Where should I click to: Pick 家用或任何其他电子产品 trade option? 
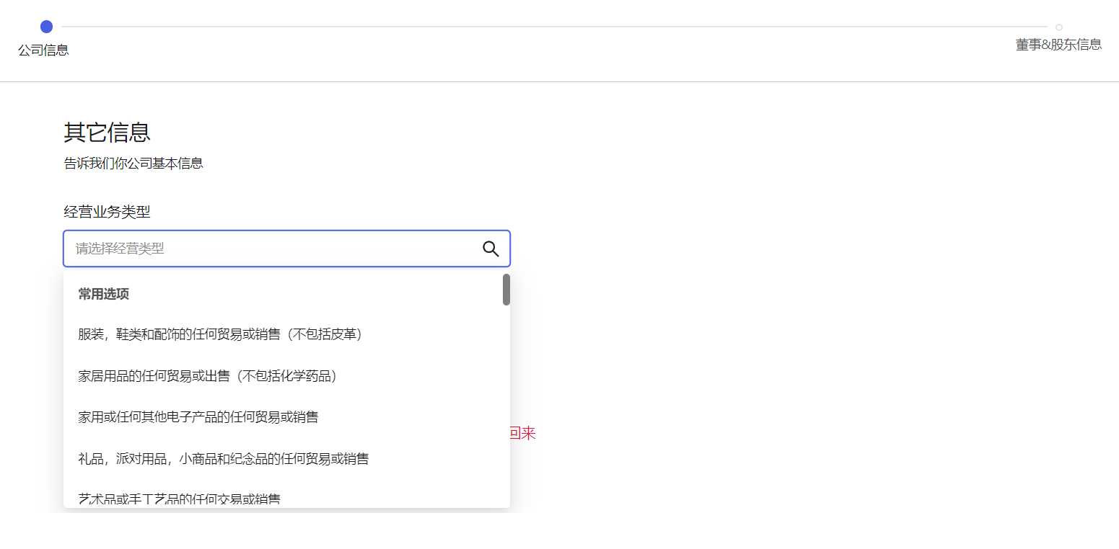click(x=198, y=416)
